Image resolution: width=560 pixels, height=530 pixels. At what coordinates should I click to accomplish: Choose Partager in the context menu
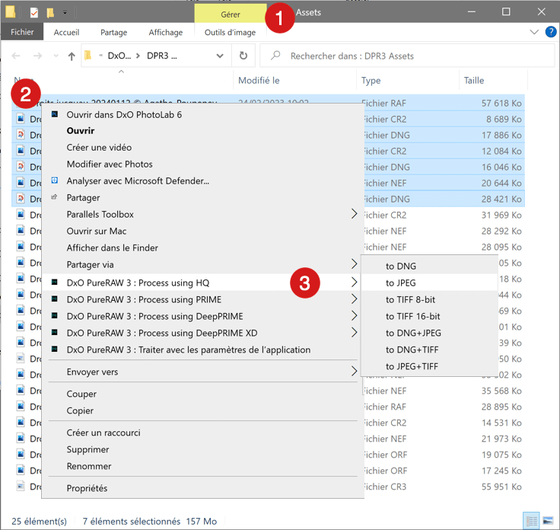click(83, 198)
